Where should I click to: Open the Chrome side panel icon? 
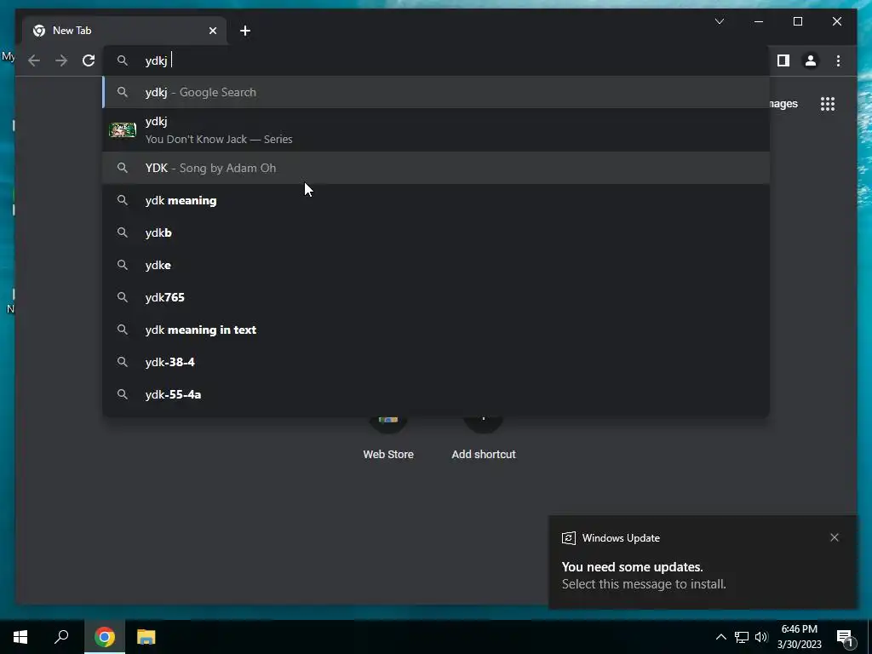pyautogui.click(x=783, y=60)
